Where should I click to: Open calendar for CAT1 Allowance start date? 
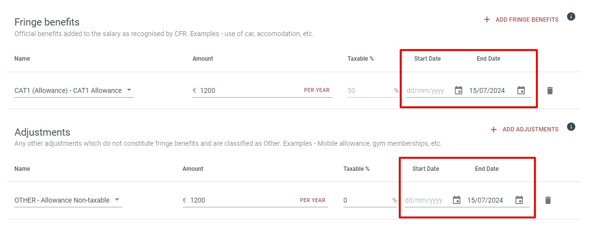click(x=458, y=90)
